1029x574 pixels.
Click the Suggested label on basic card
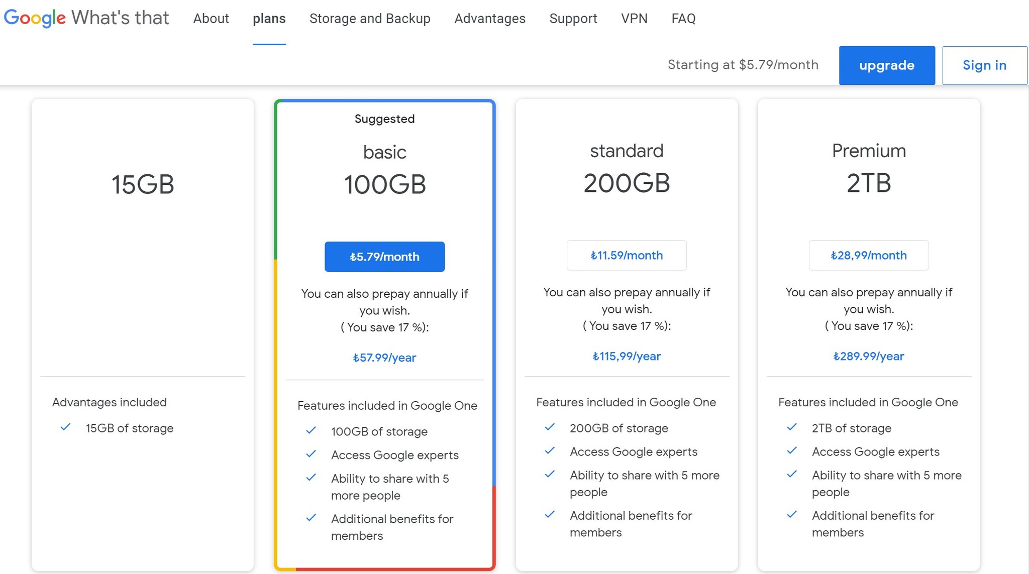point(384,119)
